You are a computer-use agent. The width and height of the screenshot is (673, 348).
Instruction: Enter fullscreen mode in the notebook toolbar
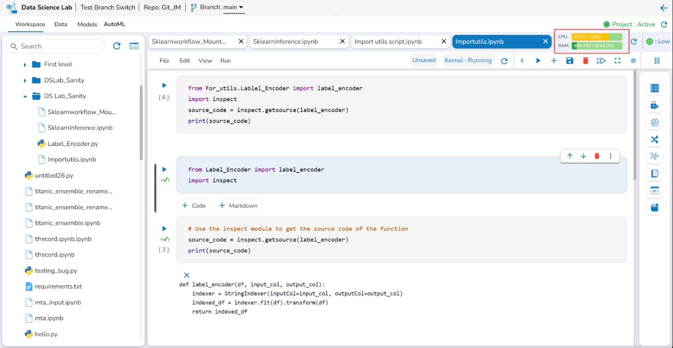[617, 61]
